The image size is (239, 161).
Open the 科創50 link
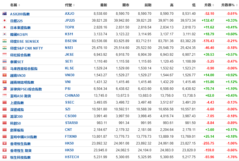point(15,123)
